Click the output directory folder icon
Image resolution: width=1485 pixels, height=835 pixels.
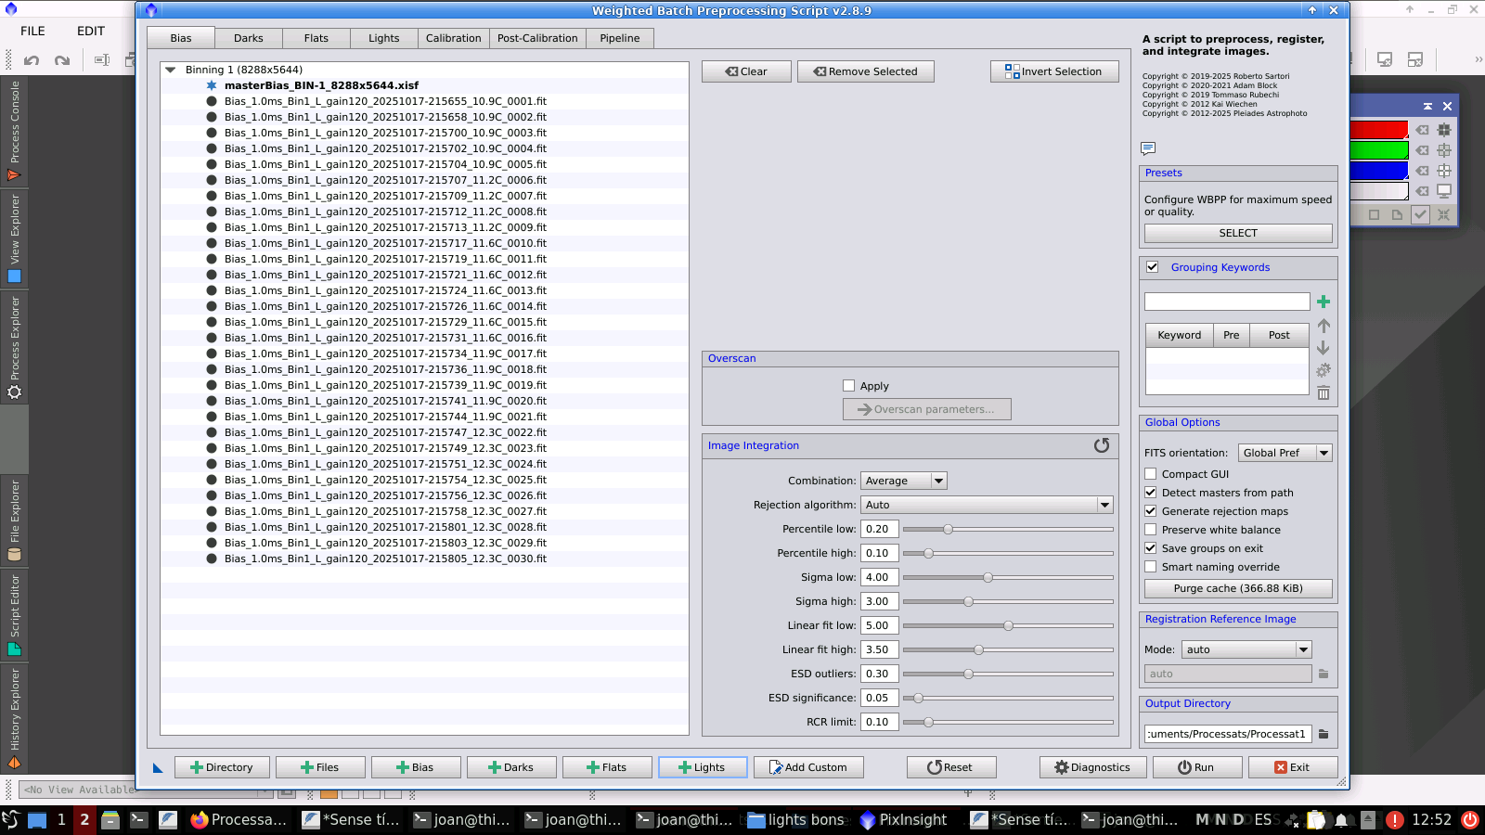tap(1324, 734)
